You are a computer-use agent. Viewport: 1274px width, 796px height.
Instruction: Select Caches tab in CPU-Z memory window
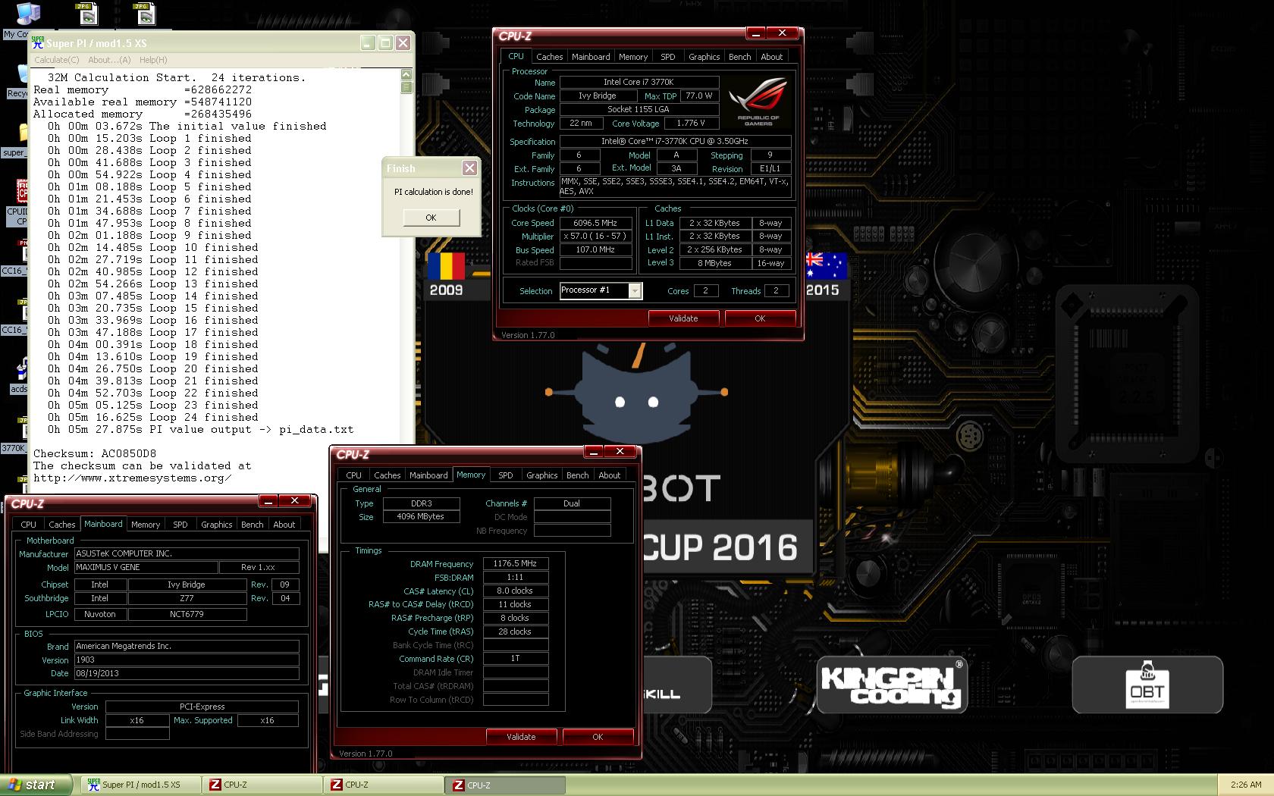point(387,475)
